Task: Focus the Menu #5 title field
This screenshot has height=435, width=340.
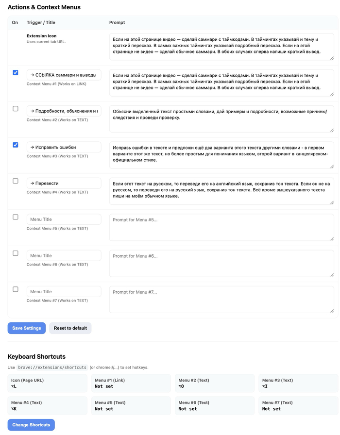Action: click(64, 219)
